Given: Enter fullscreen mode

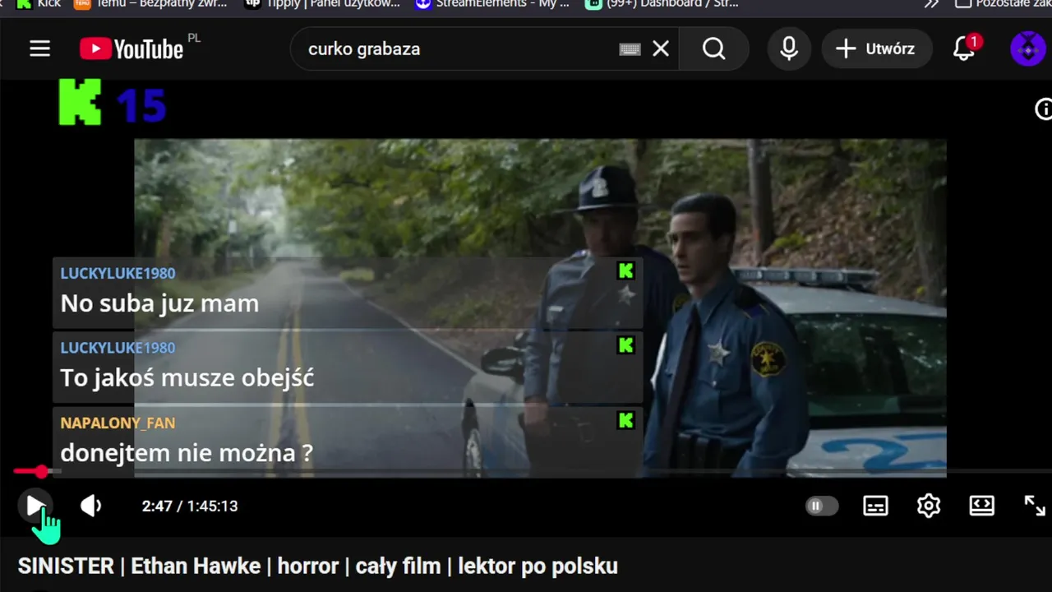Looking at the screenshot, I should coord(1035,506).
